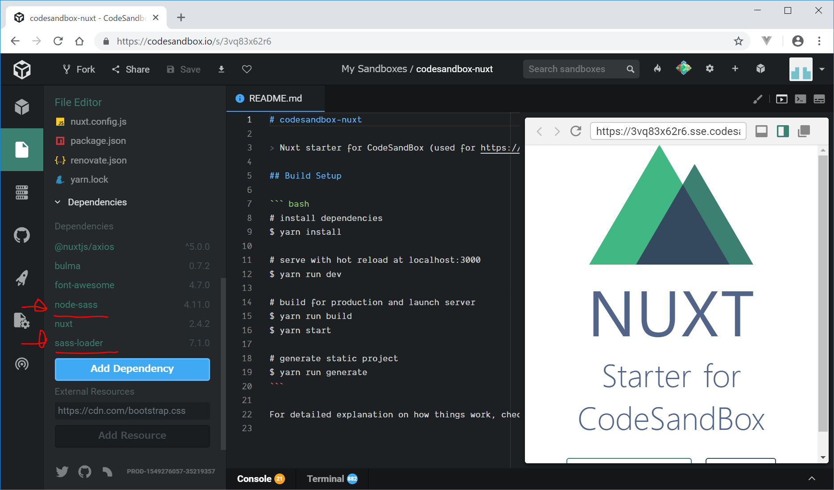The height and width of the screenshot is (490, 834).
Task: Open the Live broadcast sidebar icon
Action: (21, 364)
